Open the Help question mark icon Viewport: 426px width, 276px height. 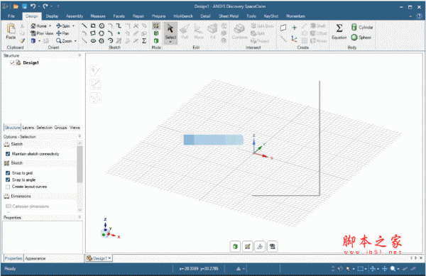click(419, 16)
